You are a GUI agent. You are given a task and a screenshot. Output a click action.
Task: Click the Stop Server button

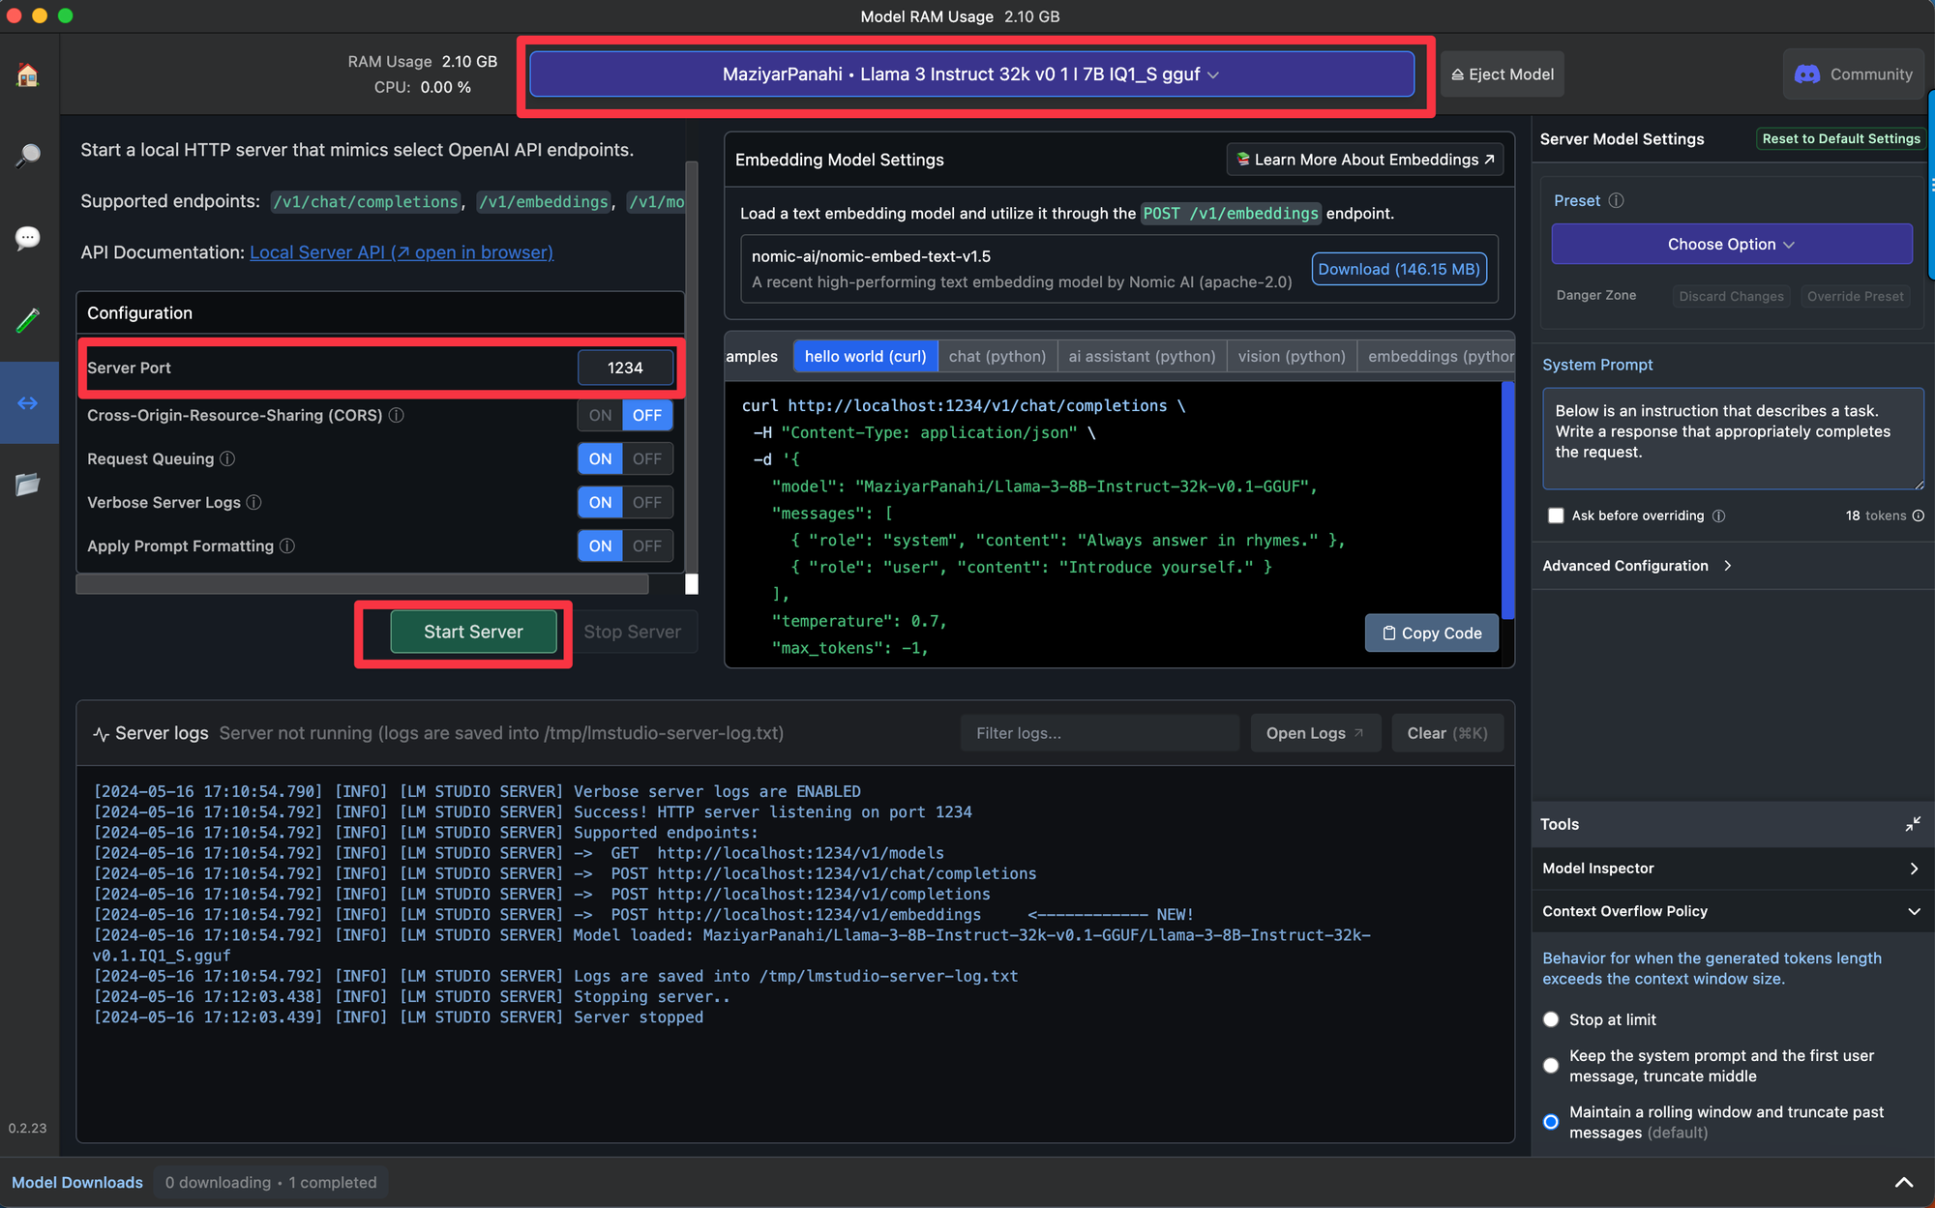[x=632, y=632]
